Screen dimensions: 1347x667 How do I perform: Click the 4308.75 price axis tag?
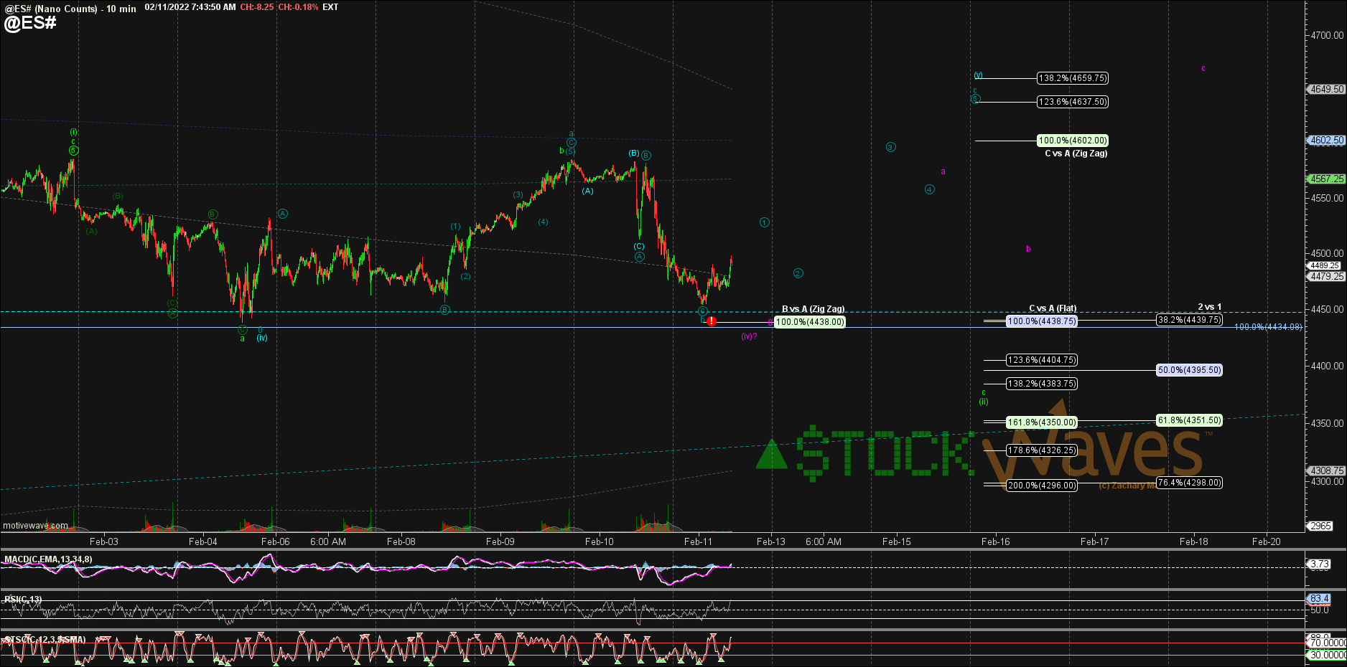click(x=1325, y=471)
